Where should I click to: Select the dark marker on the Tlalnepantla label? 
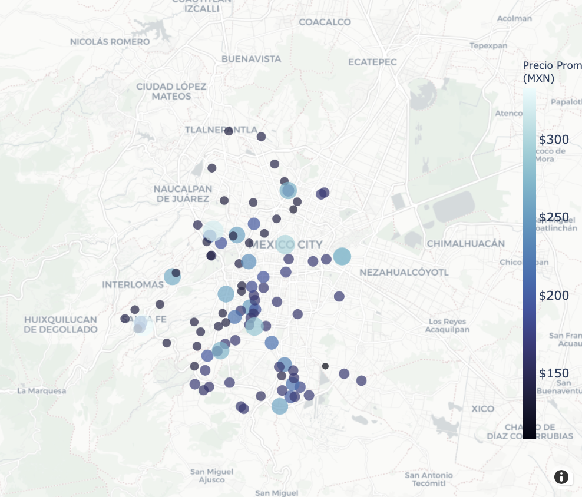click(x=229, y=131)
